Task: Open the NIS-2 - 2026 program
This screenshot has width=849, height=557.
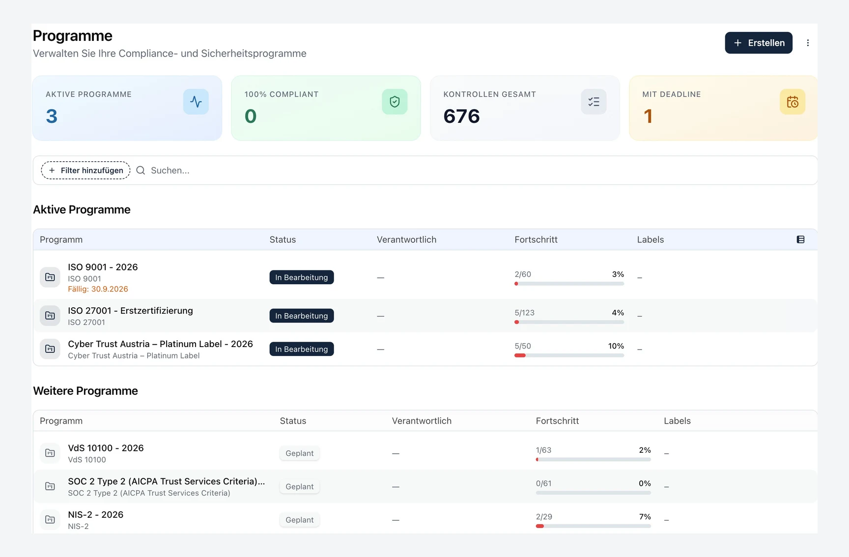Action: tap(95, 515)
